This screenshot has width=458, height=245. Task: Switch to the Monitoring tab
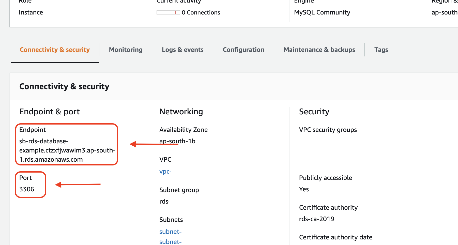point(126,50)
